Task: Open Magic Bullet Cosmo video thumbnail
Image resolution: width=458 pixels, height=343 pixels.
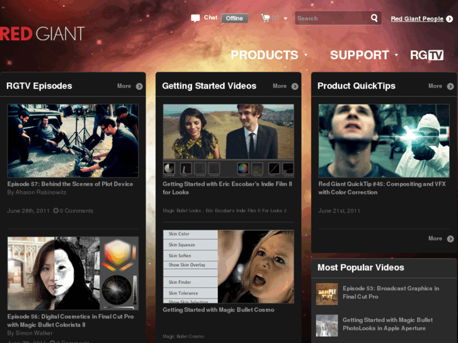Action: (229, 266)
